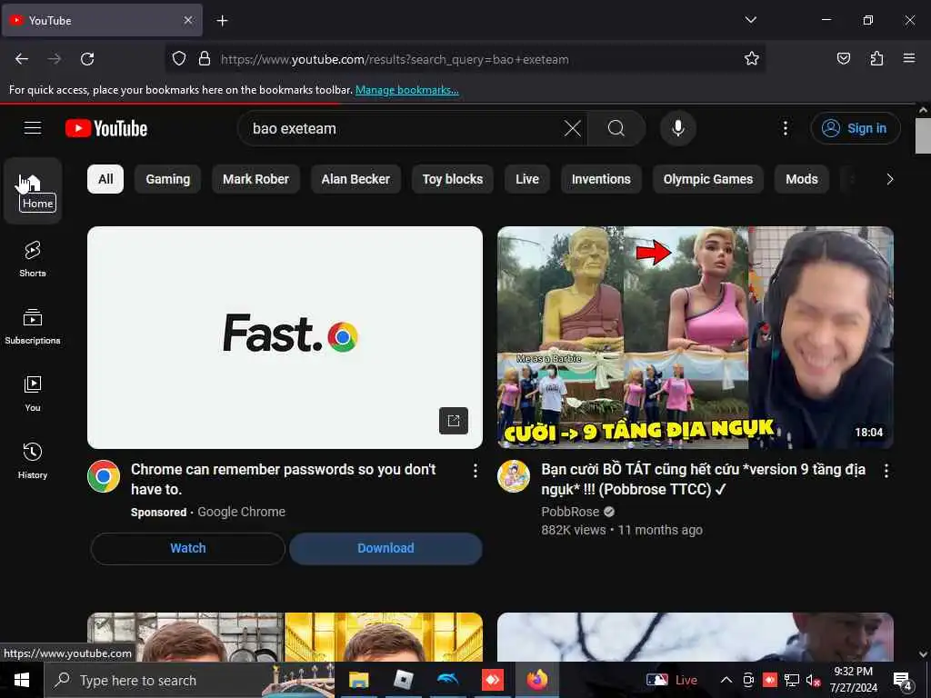Open Firefox extensions menu
The image size is (931, 698).
click(x=876, y=59)
